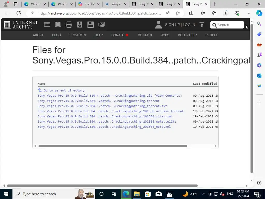
Task: Open the Crackingpatching_torrent.txt link
Action: pyautogui.click(x=102, y=106)
